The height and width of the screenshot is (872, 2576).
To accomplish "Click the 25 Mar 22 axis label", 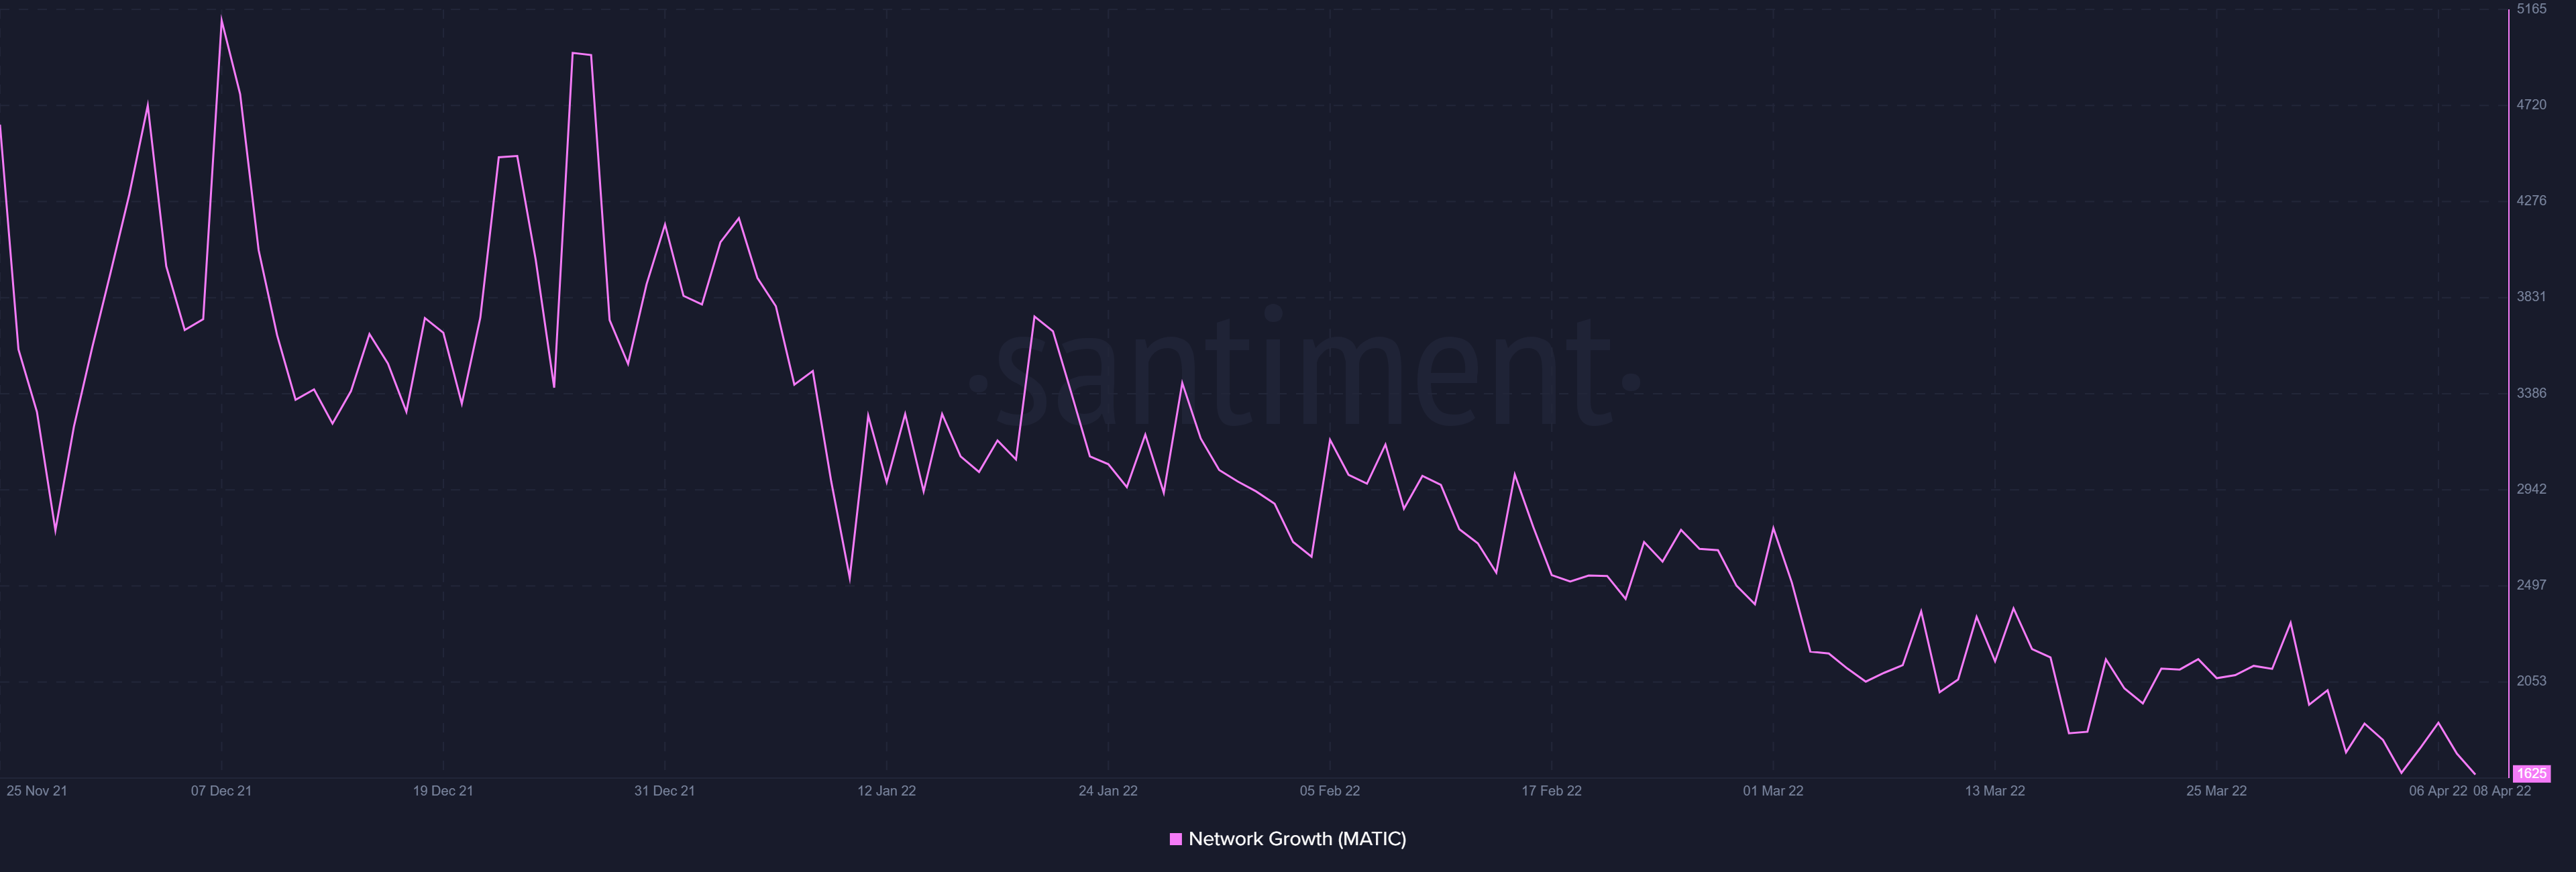I will (2216, 791).
